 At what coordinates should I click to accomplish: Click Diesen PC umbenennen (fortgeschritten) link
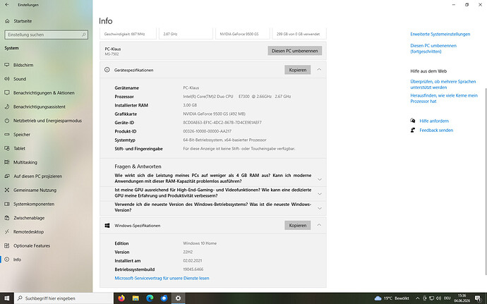click(433, 49)
